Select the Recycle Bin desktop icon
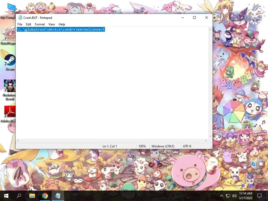 [x=255, y=166]
